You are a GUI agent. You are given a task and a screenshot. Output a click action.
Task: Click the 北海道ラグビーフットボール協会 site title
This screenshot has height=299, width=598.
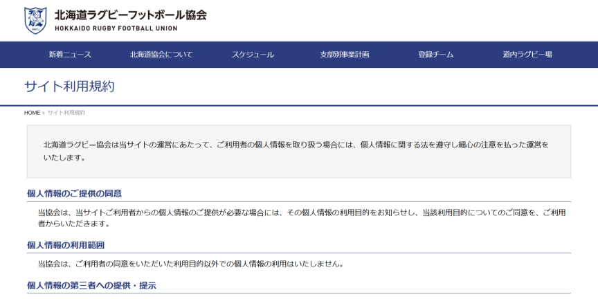tap(130, 15)
